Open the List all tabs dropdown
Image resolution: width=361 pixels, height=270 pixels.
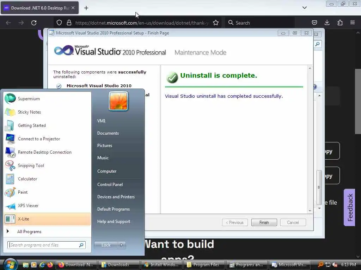pyautogui.click(x=304, y=8)
